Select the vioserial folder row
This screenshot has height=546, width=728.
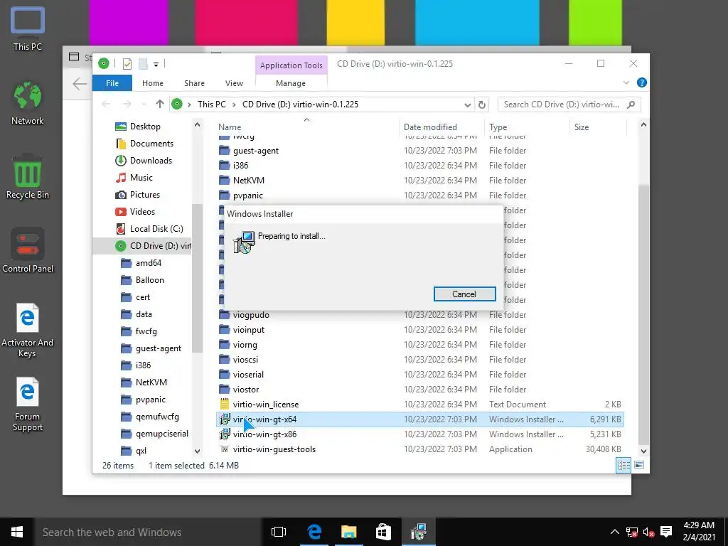coord(421,374)
